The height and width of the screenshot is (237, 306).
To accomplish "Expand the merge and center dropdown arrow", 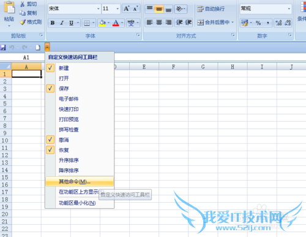I will pos(233,22).
